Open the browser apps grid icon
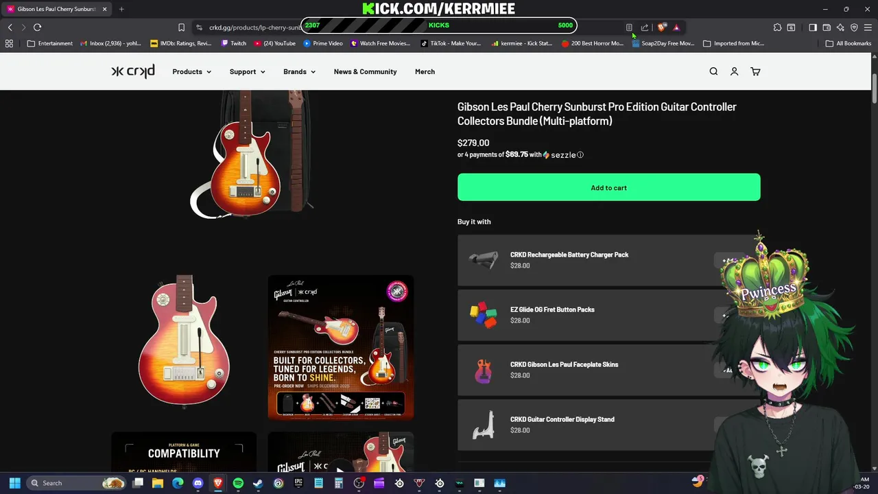Viewport: 878px width, 494px height. tap(9, 43)
